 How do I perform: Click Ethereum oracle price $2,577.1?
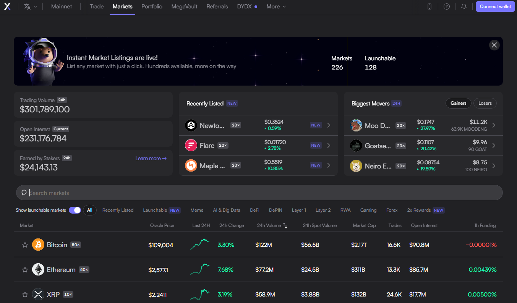tap(158, 270)
